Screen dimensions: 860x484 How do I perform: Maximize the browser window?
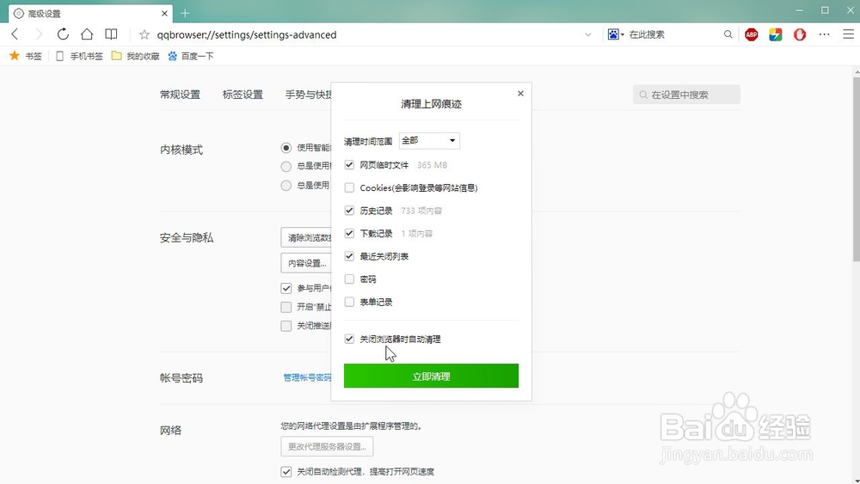pyautogui.click(x=825, y=10)
